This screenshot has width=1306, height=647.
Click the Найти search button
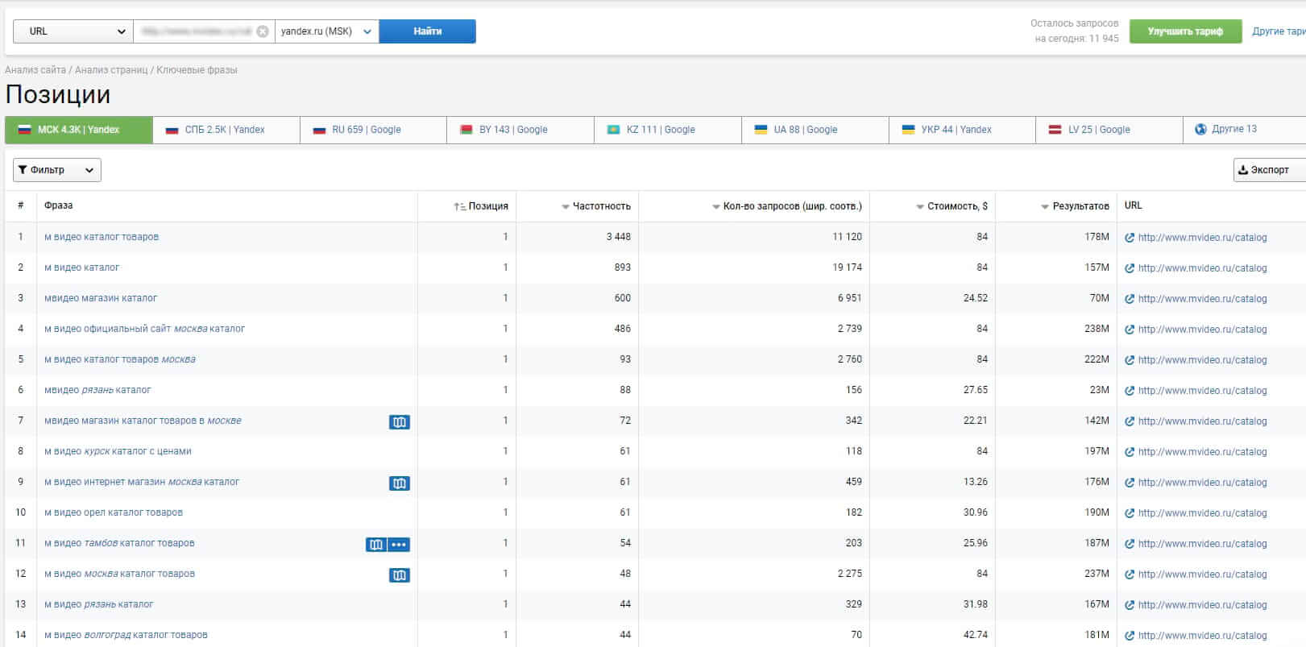click(427, 31)
